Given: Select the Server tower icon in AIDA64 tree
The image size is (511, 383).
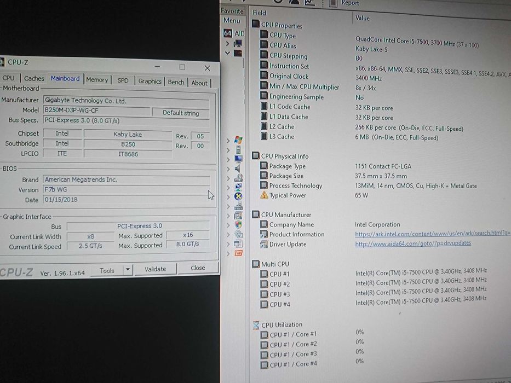Looking at the screenshot, I should (x=238, y=150).
